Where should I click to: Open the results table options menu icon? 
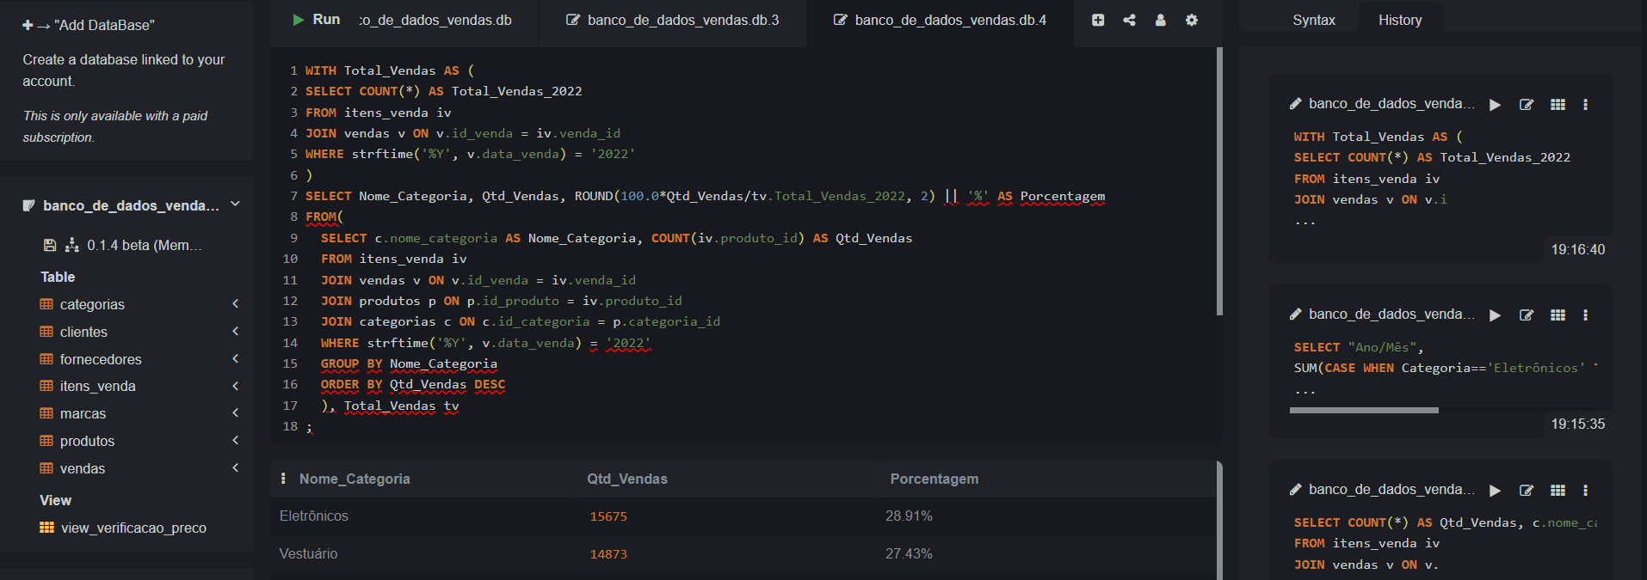(283, 479)
